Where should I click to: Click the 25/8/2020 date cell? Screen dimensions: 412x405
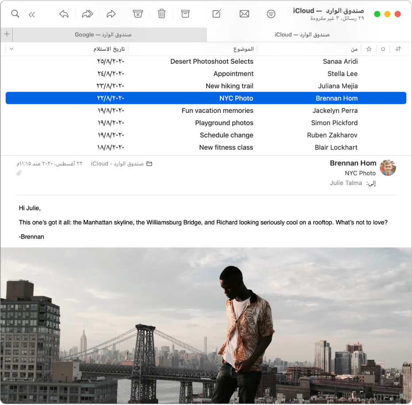click(x=111, y=62)
